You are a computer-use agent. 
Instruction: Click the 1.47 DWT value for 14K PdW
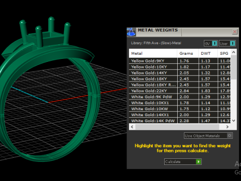(x=205, y=121)
